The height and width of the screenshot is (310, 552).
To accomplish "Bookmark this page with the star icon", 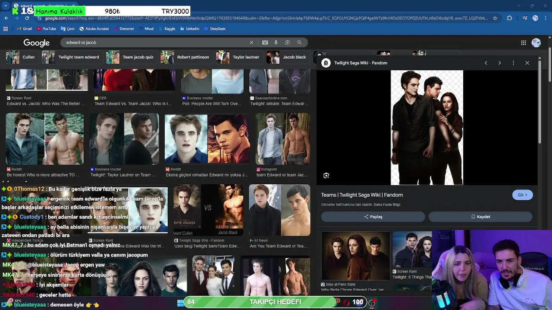I will pyautogui.click(x=495, y=18).
